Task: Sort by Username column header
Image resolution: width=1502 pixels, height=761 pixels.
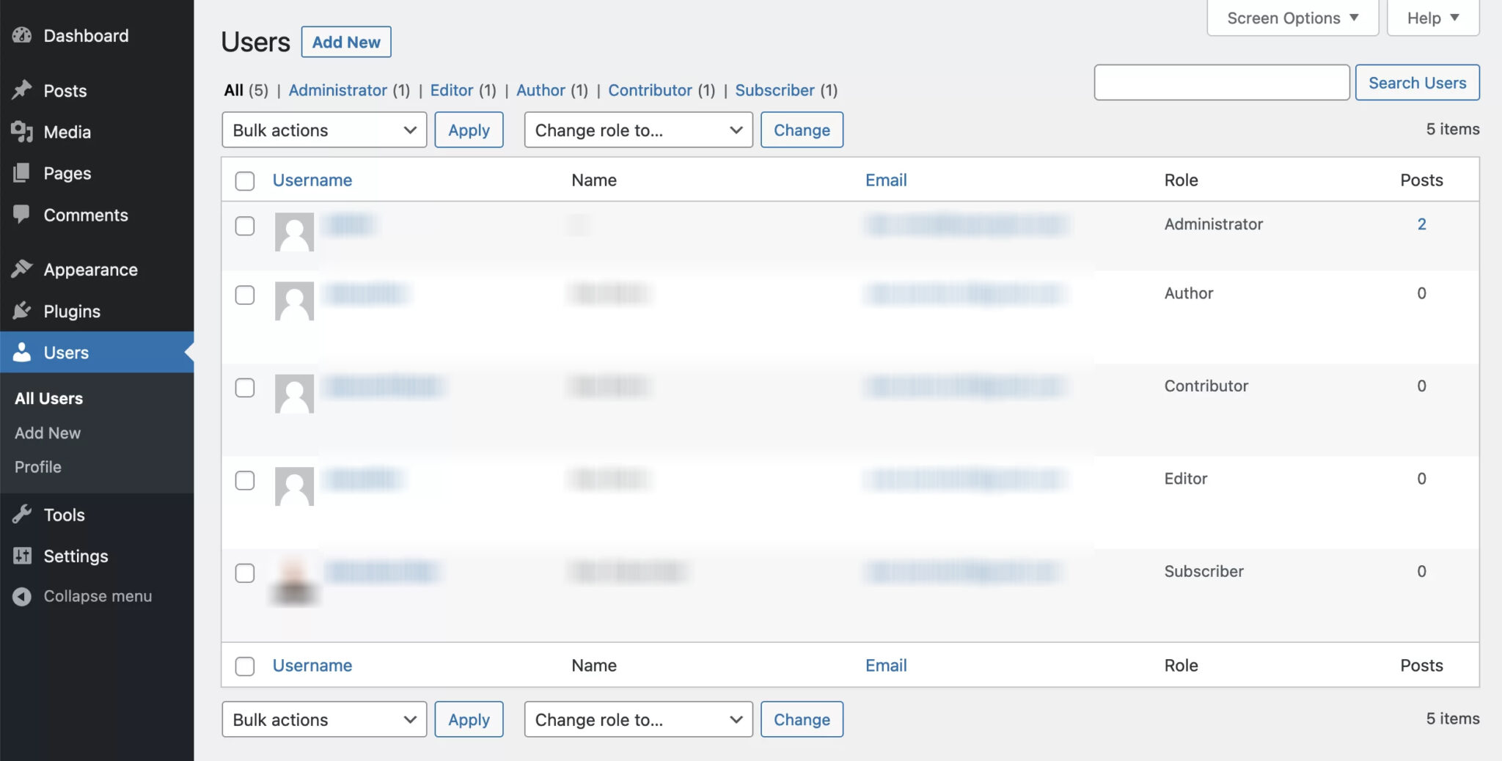Action: [x=312, y=180]
